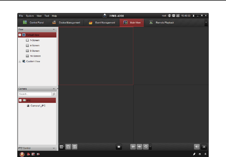Image resolution: width=226 pixels, height=157 pixels.
Task: Expand the Custom View tree node
Action: coord(20,61)
